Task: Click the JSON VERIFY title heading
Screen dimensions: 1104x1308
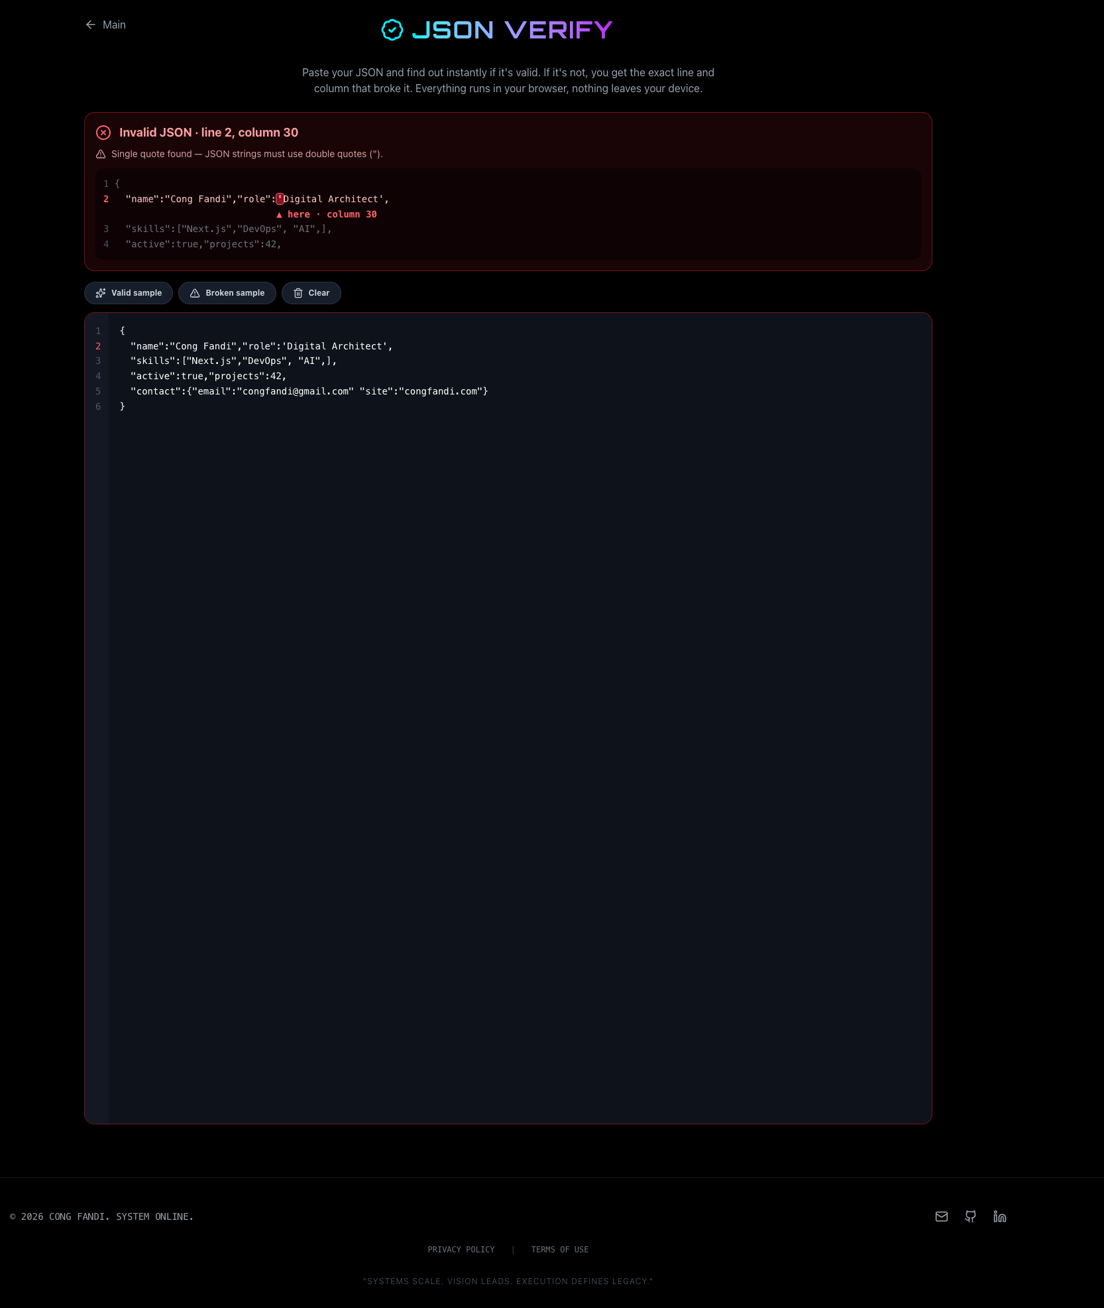Action: coord(512,30)
